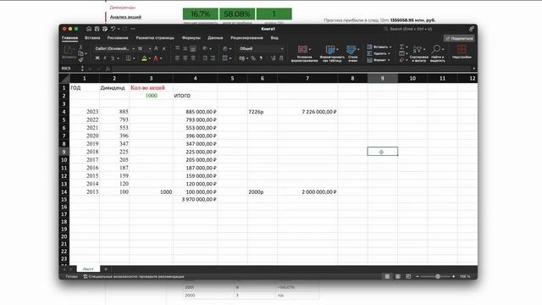Viewport: 542px width, 305px height.
Task: Click cell containing 3 970 000,00 ₽
Action: [x=196, y=200]
